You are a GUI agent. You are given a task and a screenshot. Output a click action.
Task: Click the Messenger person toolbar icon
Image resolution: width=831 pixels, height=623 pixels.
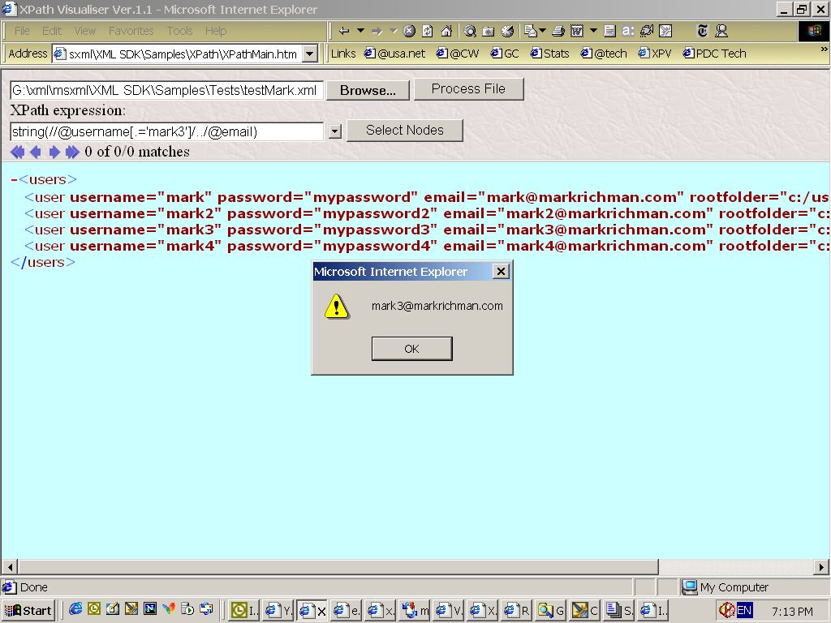point(721,32)
